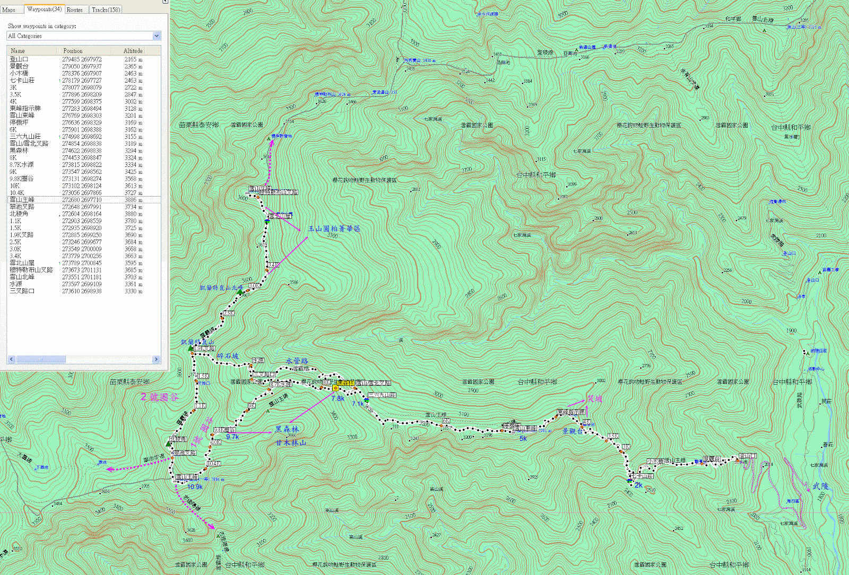Select the 3K waypoint row

pyautogui.click(x=84, y=87)
